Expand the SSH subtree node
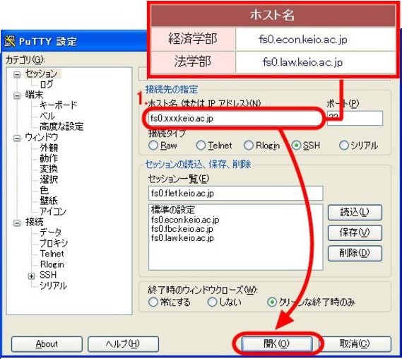402x359 pixels. click(x=31, y=276)
